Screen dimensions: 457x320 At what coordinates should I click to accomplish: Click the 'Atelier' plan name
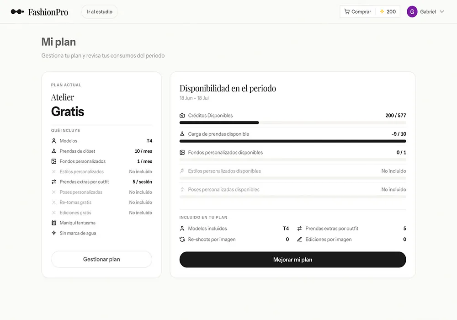pyautogui.click(x=63, y=97)
